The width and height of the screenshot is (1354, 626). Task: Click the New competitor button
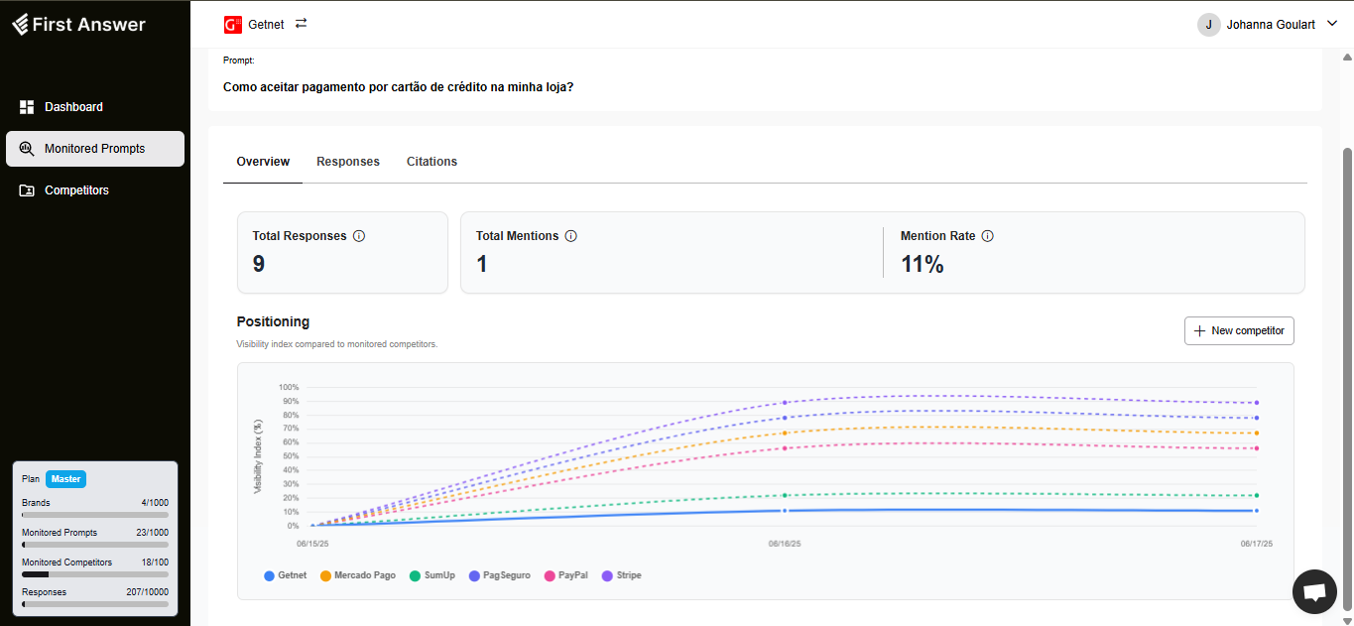pyautogui.click(x=1239, y=330)
